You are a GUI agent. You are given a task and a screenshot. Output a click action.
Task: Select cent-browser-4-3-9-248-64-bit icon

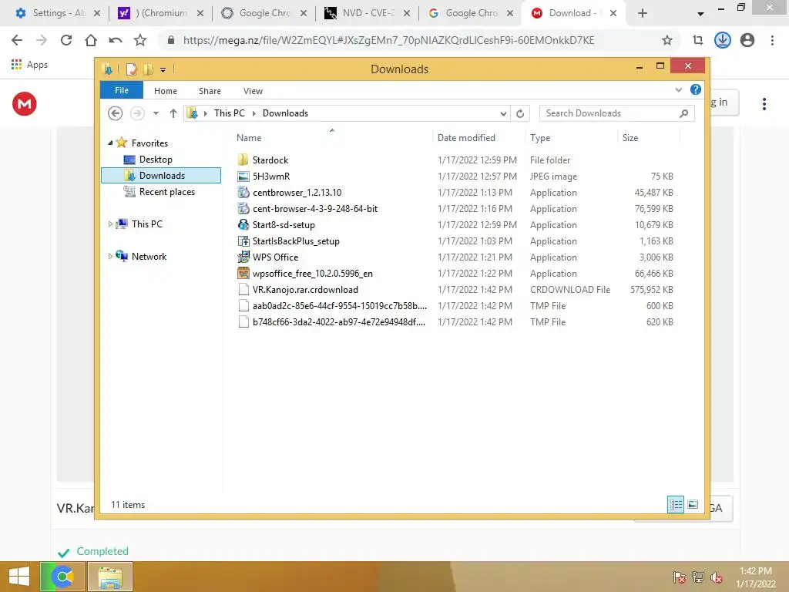(243, 208)
